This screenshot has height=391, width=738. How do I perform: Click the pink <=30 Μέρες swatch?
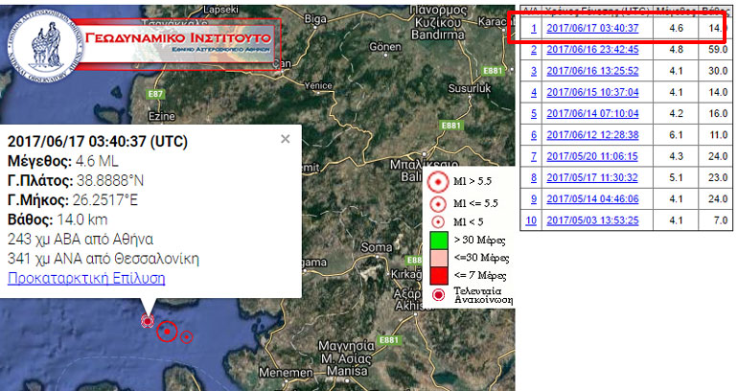point(439,258)
